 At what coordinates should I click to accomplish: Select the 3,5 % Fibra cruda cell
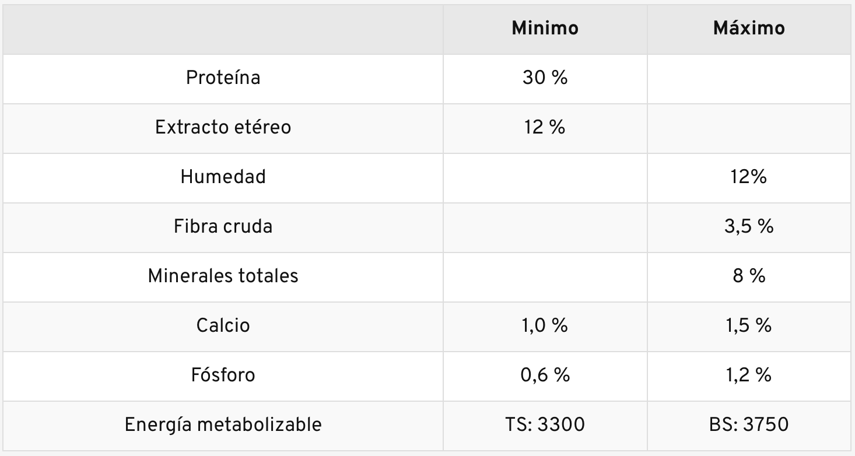[x=749, y=226]
